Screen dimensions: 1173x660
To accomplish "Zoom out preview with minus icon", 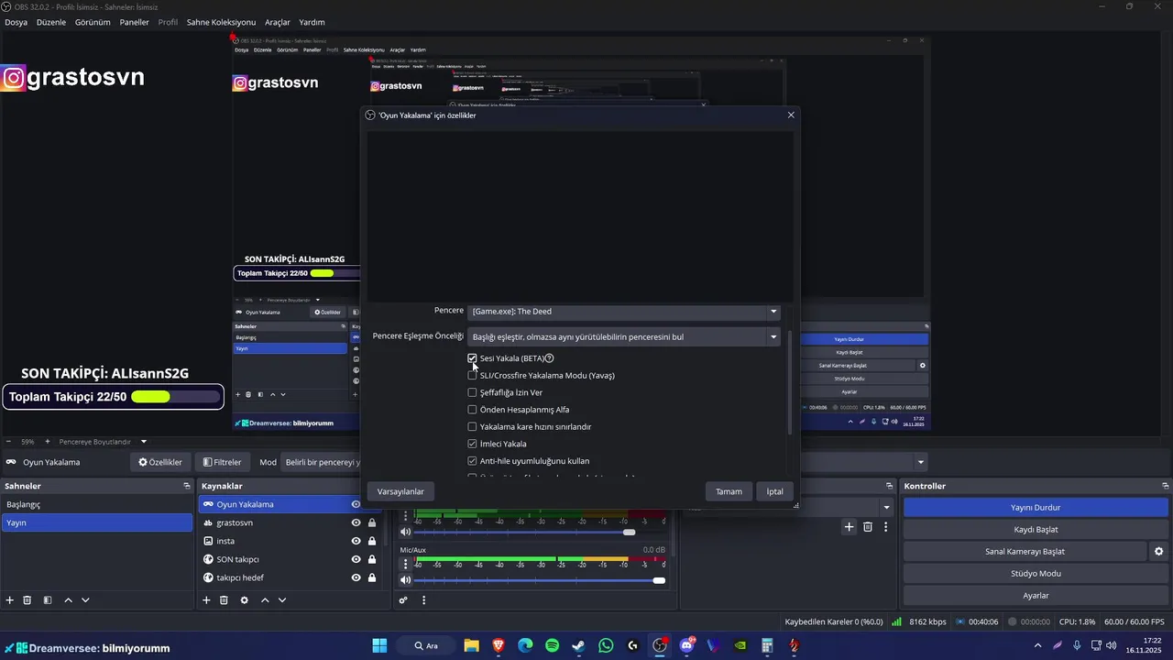I will coord(8,442).
